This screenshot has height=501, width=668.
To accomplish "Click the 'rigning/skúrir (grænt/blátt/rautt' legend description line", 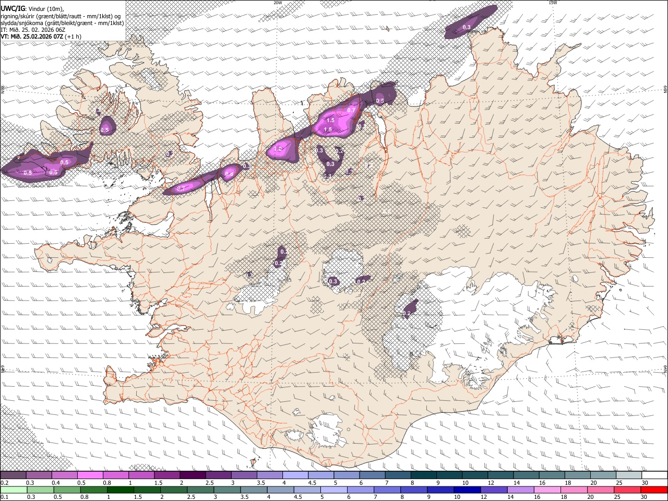I will (61, 16).
